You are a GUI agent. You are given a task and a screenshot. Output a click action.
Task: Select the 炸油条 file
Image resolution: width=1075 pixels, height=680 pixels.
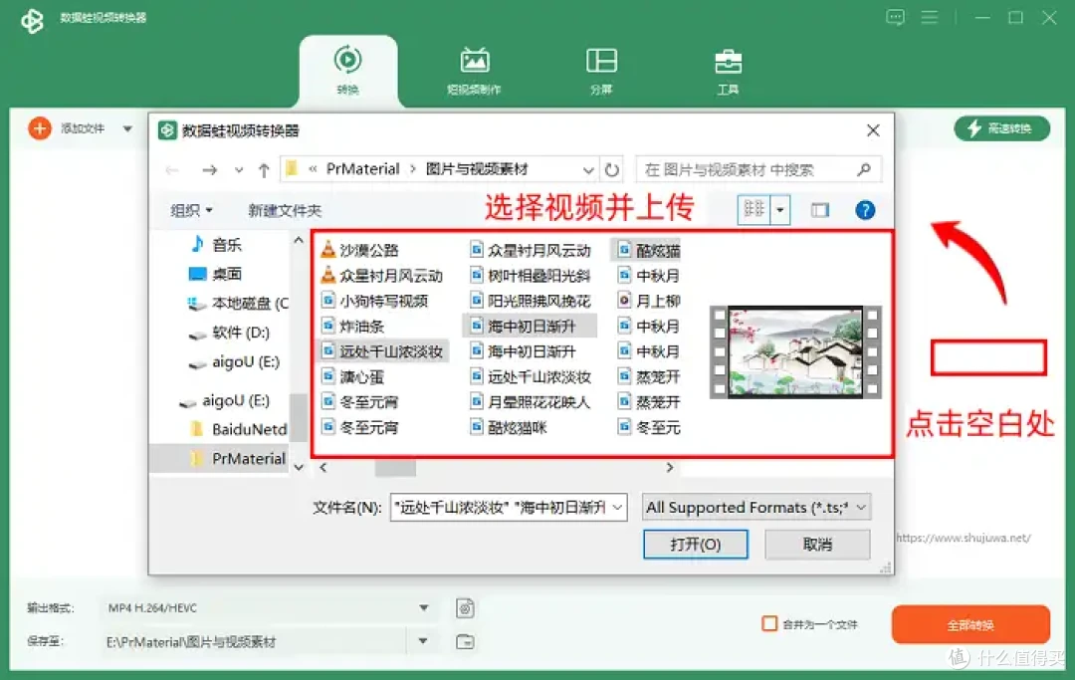click(353, 327)
